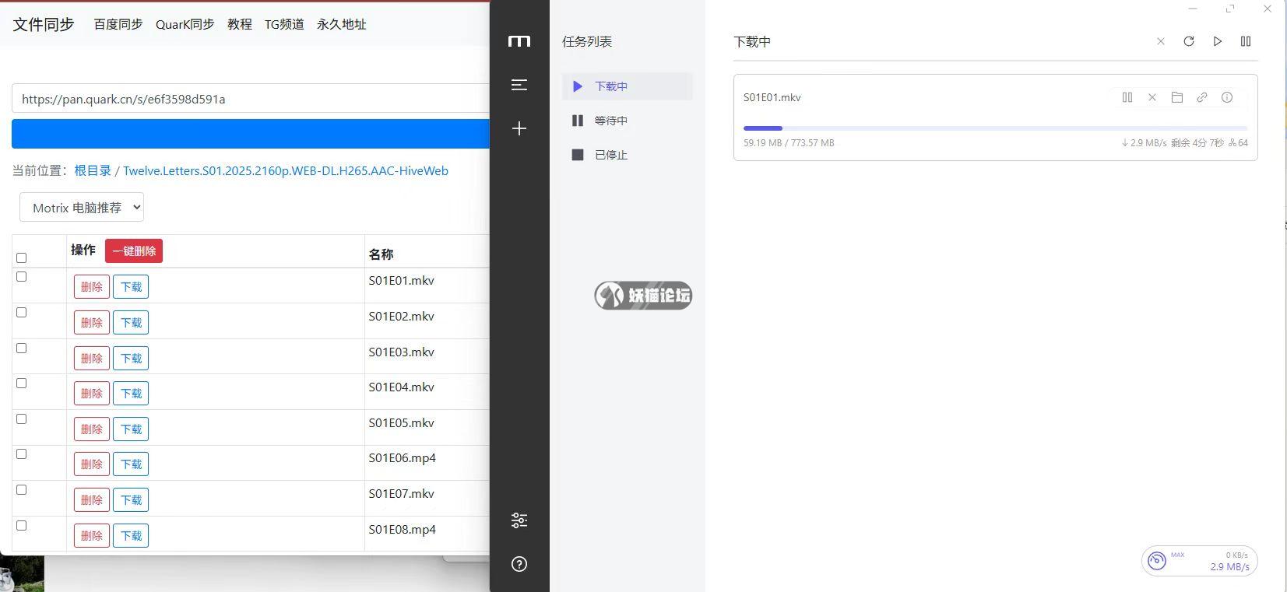
Task: Check the box for S01E06.mp4 row
Action: (x=22, y=454)
